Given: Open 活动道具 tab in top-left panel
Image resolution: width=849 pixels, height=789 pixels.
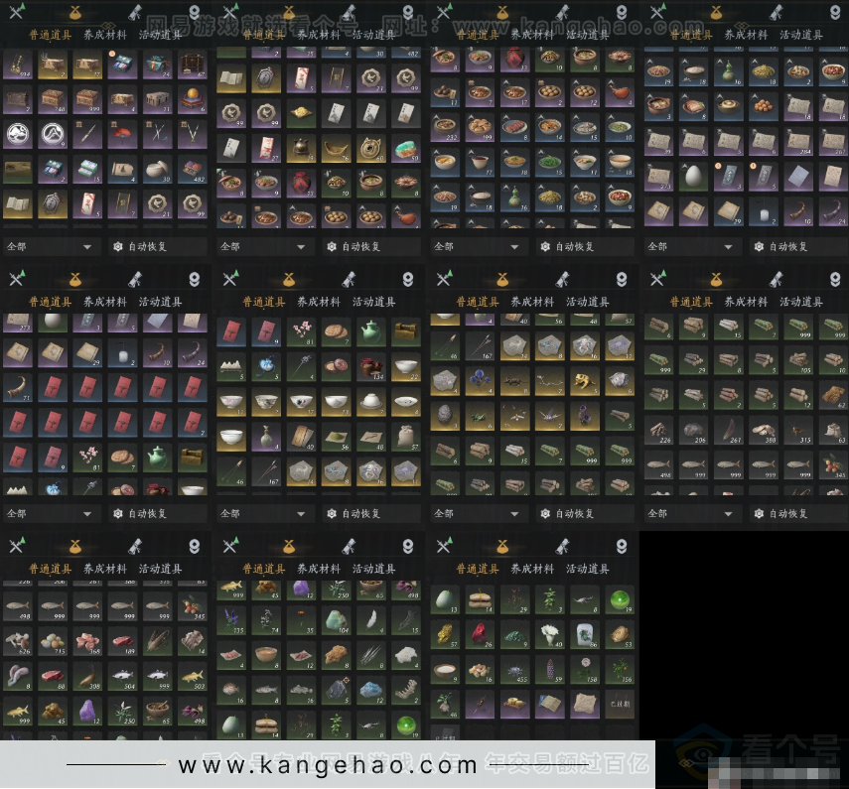Looking at the screenshot, I should (x=160, y=35).
